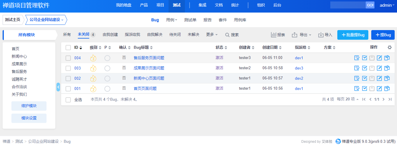Collapse the module sidebar with arrow handle

[x=58, y=87]
